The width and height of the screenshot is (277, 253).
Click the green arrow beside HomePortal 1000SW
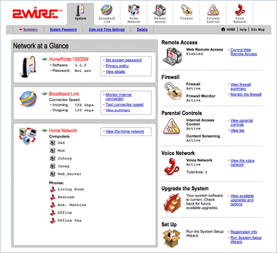click(x=44, y=59)
